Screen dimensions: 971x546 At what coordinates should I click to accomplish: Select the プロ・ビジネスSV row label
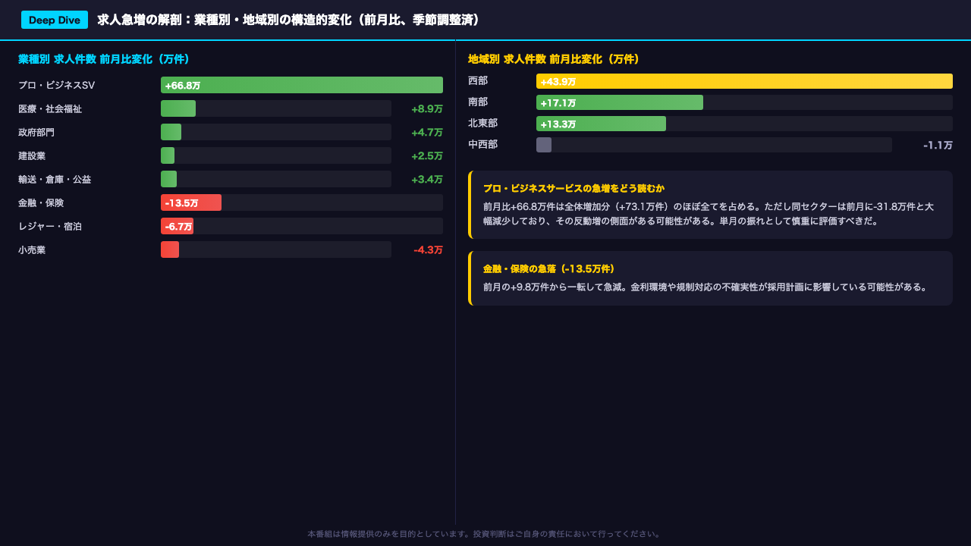click(57, 85)
